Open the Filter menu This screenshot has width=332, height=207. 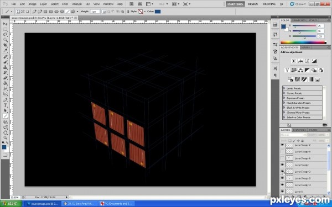tap(65, 4)
